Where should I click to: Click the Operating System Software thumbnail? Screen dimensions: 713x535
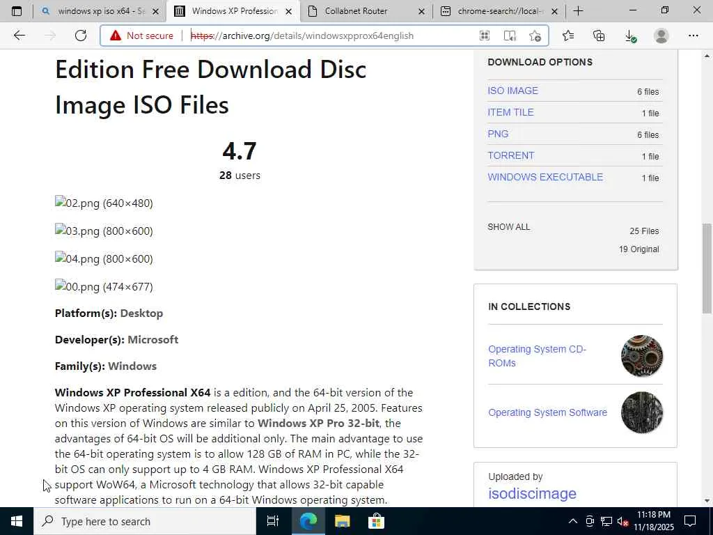click(641, 412)
